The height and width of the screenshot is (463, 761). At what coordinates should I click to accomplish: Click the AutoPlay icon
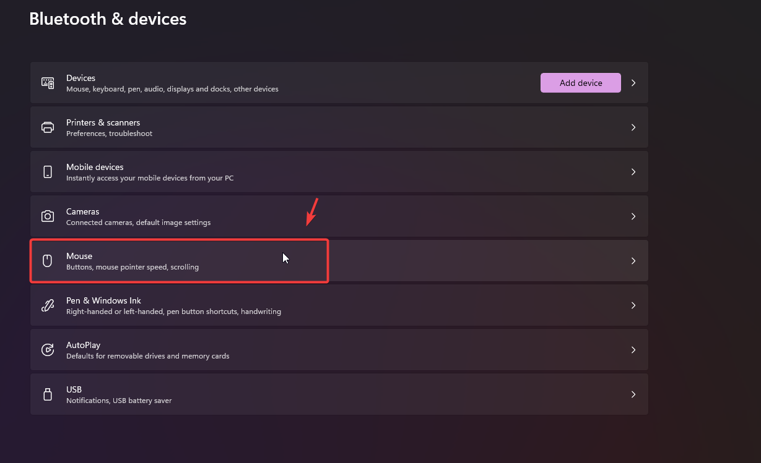(x=48, y=350)
